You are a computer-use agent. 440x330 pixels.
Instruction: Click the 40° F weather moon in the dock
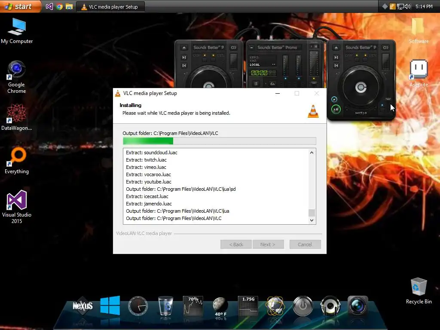click(x=220, y=306)
